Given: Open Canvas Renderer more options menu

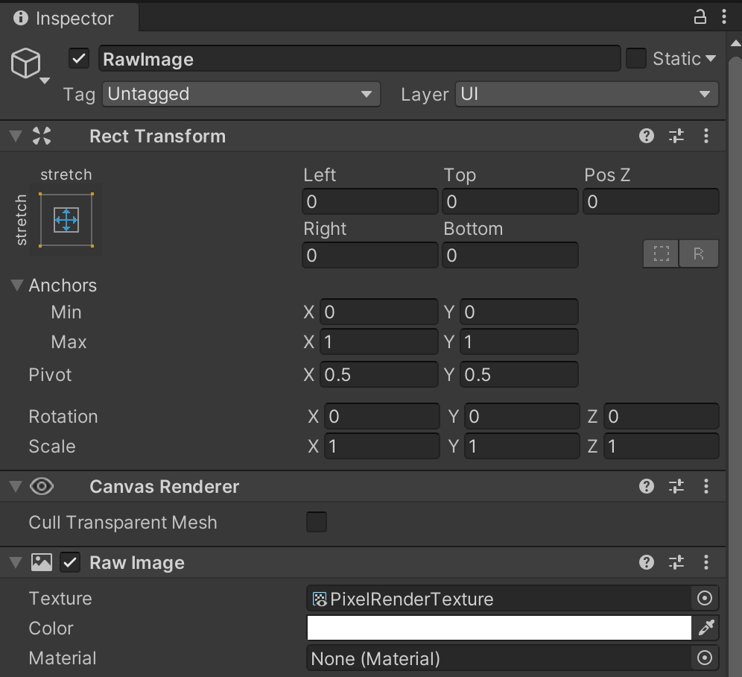Looking at the screenshot, I should pos(706,487).
